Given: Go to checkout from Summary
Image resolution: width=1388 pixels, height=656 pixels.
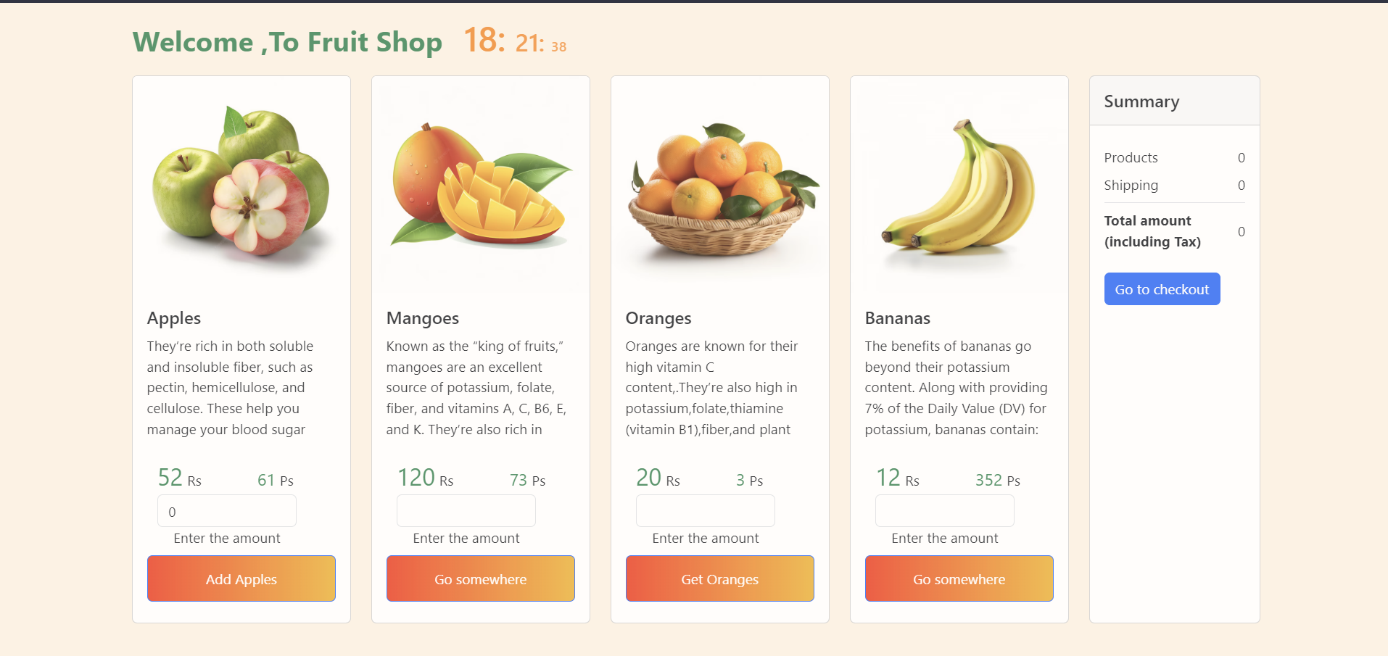Looking at the screenshot, I should (x=1162, y=289).
